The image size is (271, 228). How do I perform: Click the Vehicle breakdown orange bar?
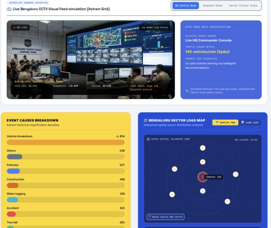(66, 142)
